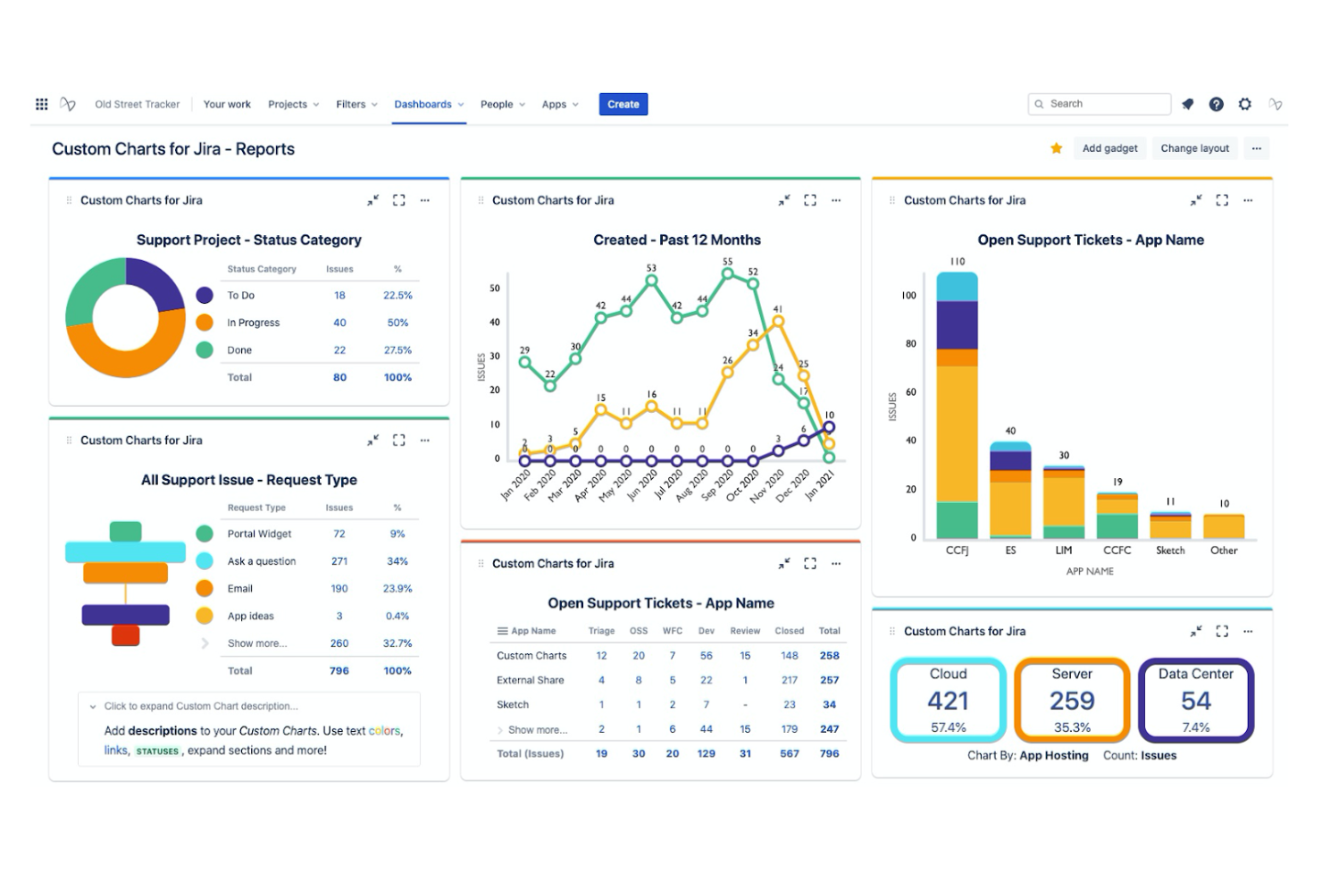The height and width of the screenshot is (882, 1322).
Task: Minimize the Open Support Tickets table gadget
Action: click(783, 563)
